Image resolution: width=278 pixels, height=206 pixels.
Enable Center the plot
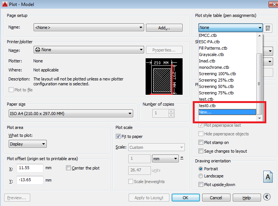coord(68,168)
